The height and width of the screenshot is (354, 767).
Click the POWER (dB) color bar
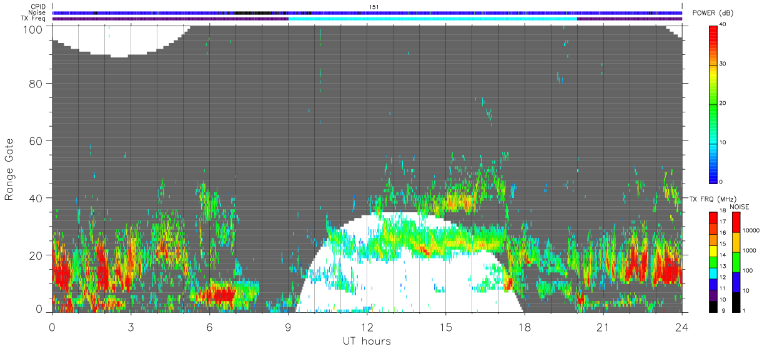[x=713, y=104]
